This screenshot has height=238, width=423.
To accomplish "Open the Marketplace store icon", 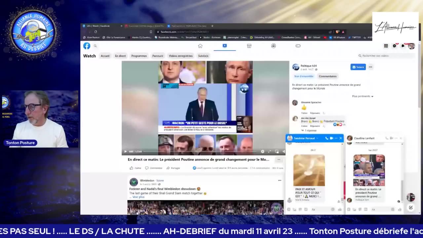I will click(249, 46).
